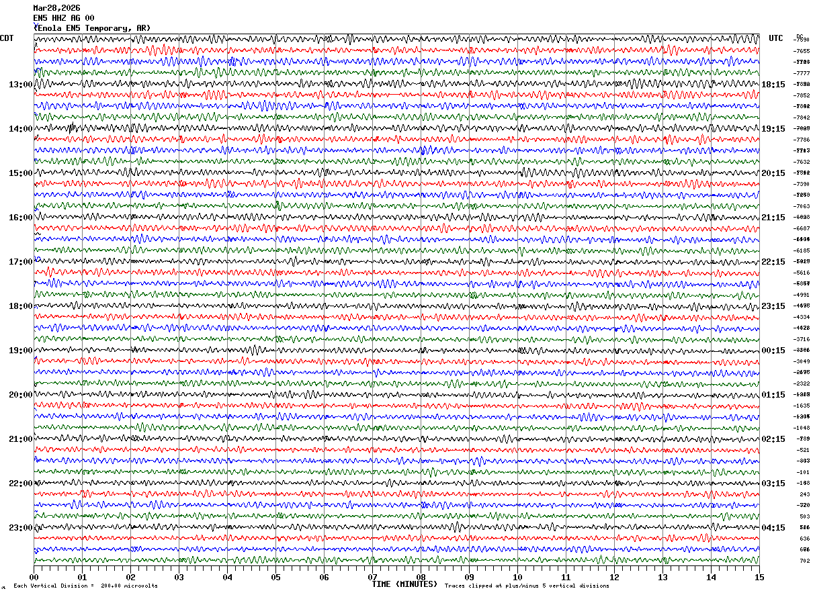813x595 pixels.
Task: Click the 18:15 UTC time label
Action: [773, 85]
